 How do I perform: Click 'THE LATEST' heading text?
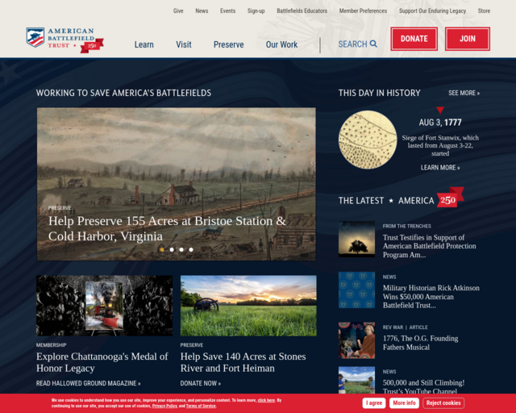point(361,201)
